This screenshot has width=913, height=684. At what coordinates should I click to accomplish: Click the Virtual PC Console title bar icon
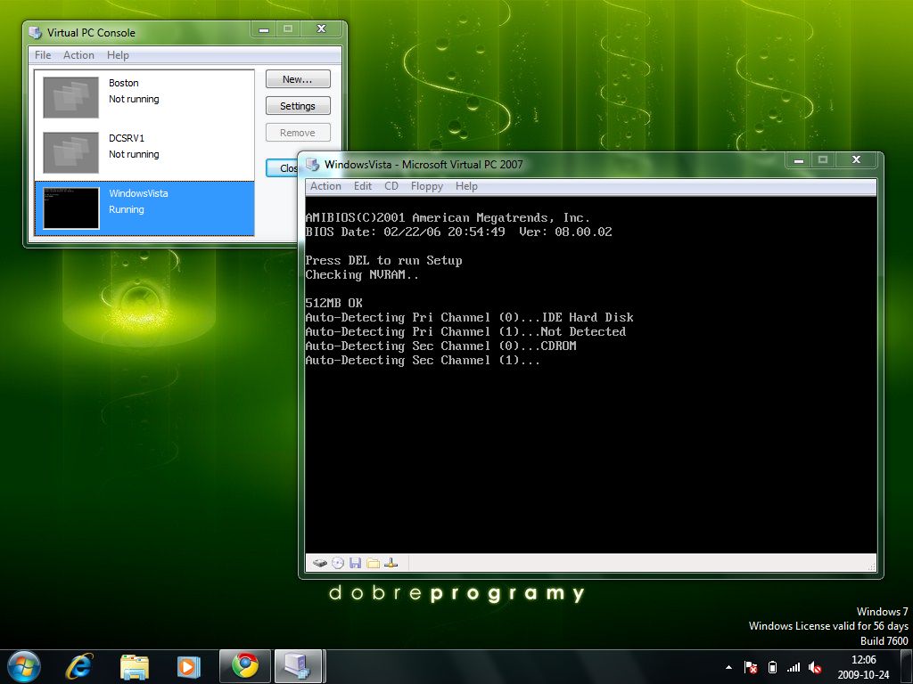pyautogui.click(x=36, y=33)
